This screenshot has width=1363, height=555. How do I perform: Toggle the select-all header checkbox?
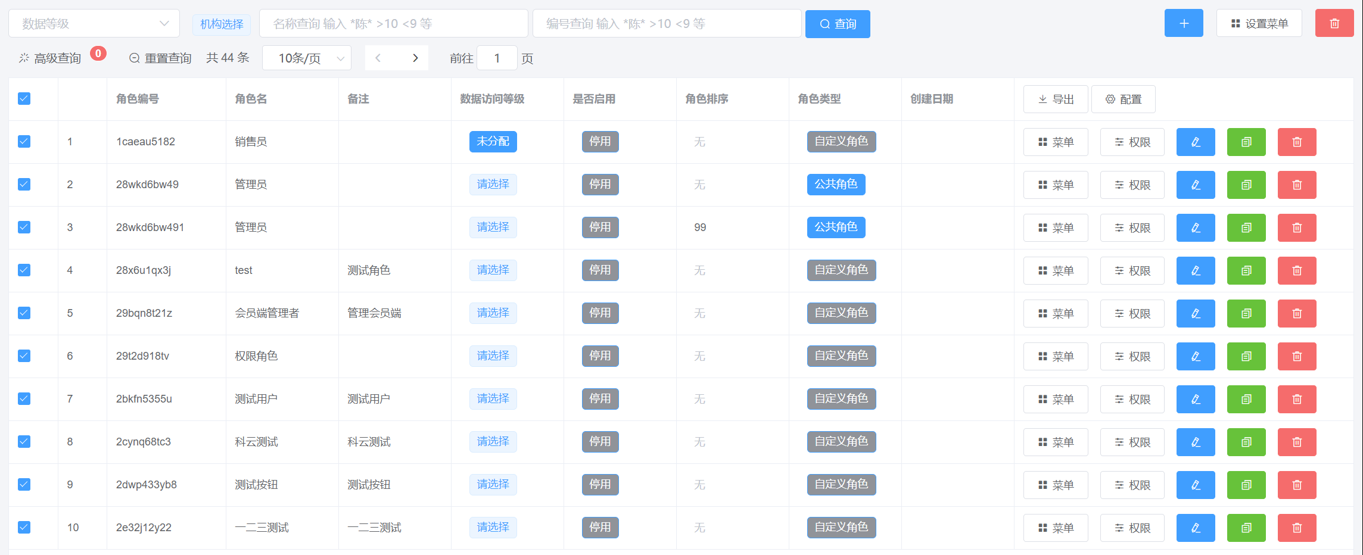point(24,99)
